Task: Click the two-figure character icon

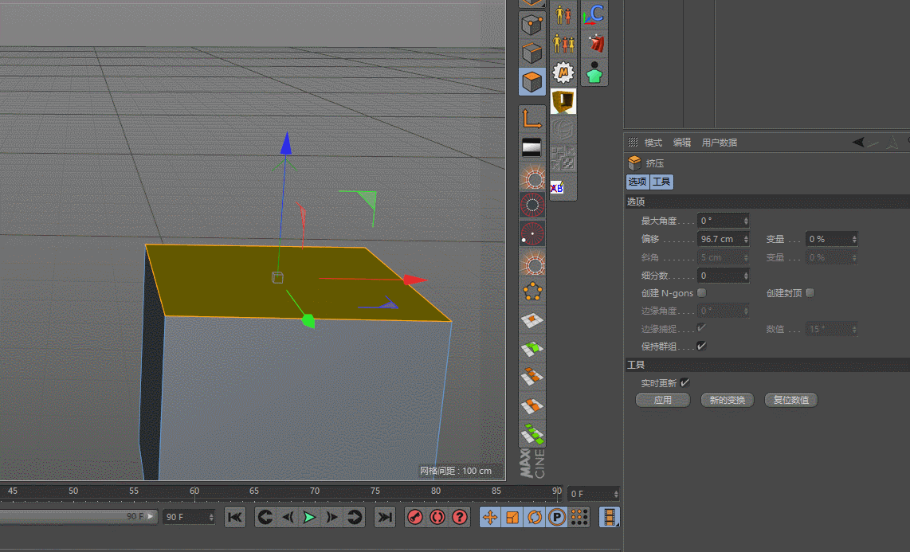Action: [x=563, y=14]
